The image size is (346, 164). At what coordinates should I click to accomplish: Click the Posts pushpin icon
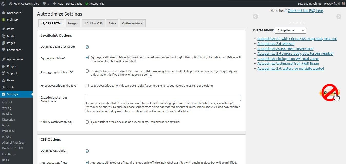tap(4, 29)
